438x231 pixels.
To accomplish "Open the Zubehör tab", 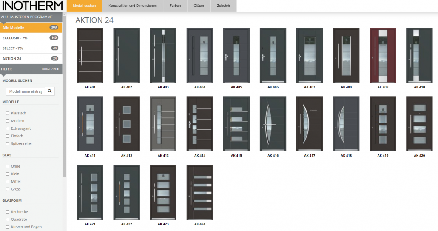I will point(224,6).
